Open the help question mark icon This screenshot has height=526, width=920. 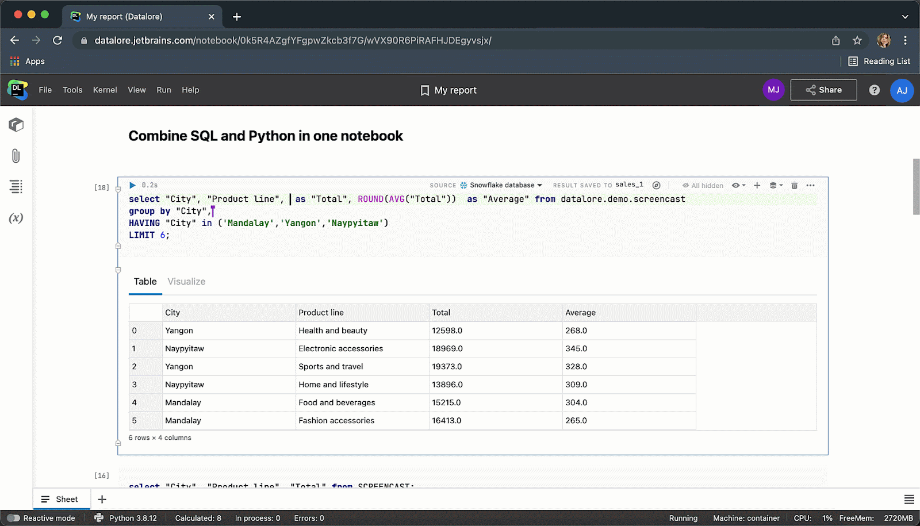[x=874, y=90]
